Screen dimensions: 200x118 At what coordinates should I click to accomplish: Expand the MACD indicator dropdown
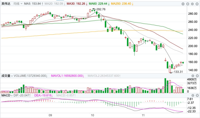[12, 96]
